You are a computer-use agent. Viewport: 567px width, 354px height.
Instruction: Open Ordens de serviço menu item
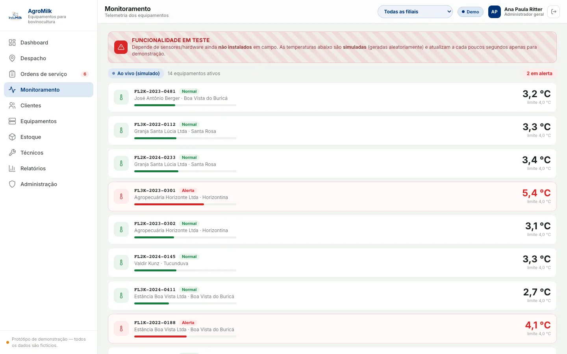[48, 74]
